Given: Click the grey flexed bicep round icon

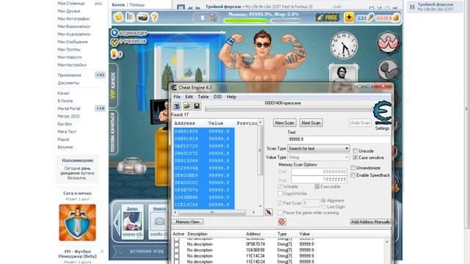Looking at the screenshot, I should (x=388, y=70).
